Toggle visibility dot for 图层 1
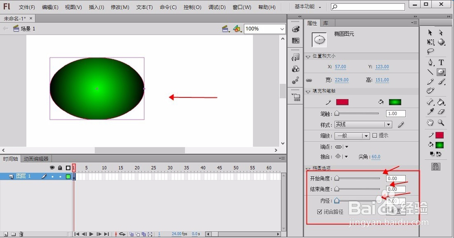The image size is (454, 238). [52, 176]
